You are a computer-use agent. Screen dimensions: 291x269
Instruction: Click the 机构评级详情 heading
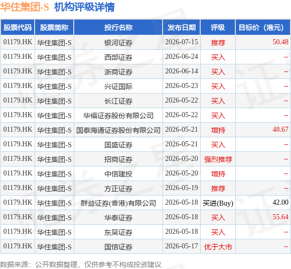pyautogui.click(x=84, y=7)
